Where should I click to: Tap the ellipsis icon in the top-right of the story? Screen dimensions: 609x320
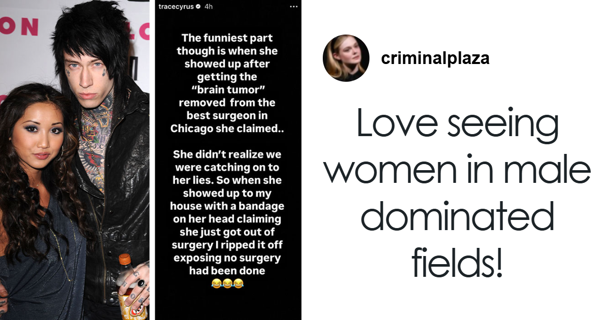[294, 7]
